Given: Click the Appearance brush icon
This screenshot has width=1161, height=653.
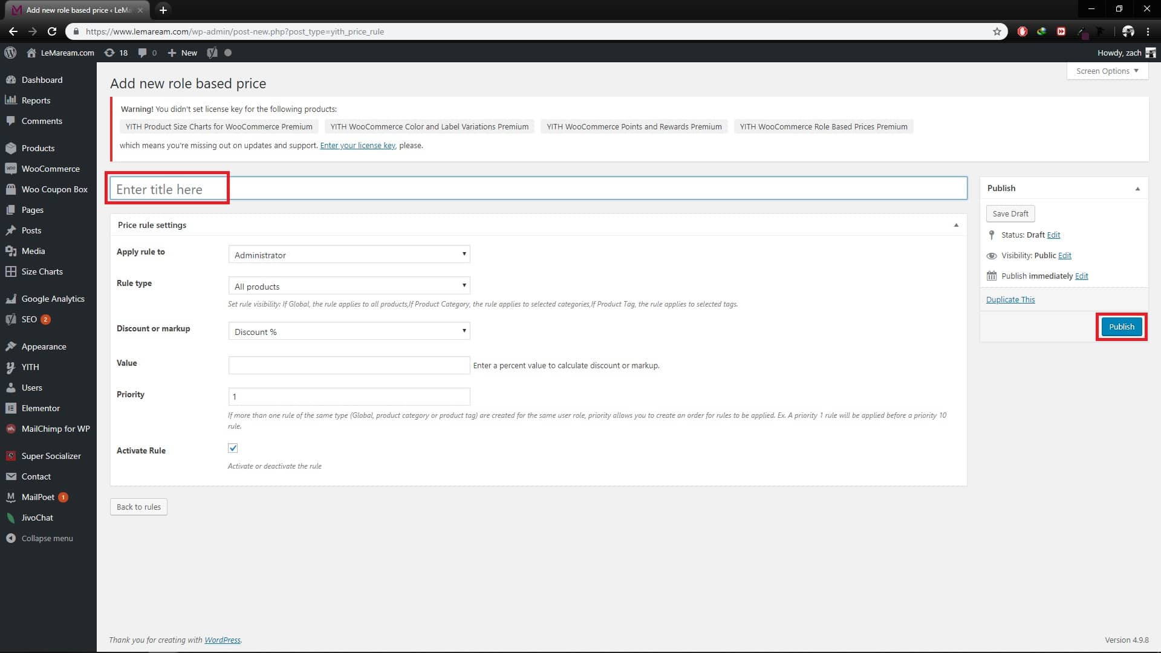Looking at the screenshot, I should point(11,346).
